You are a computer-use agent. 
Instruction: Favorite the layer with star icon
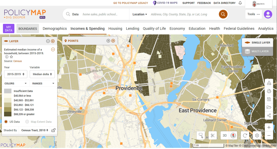pyautogui.click(x=11, y=57)
